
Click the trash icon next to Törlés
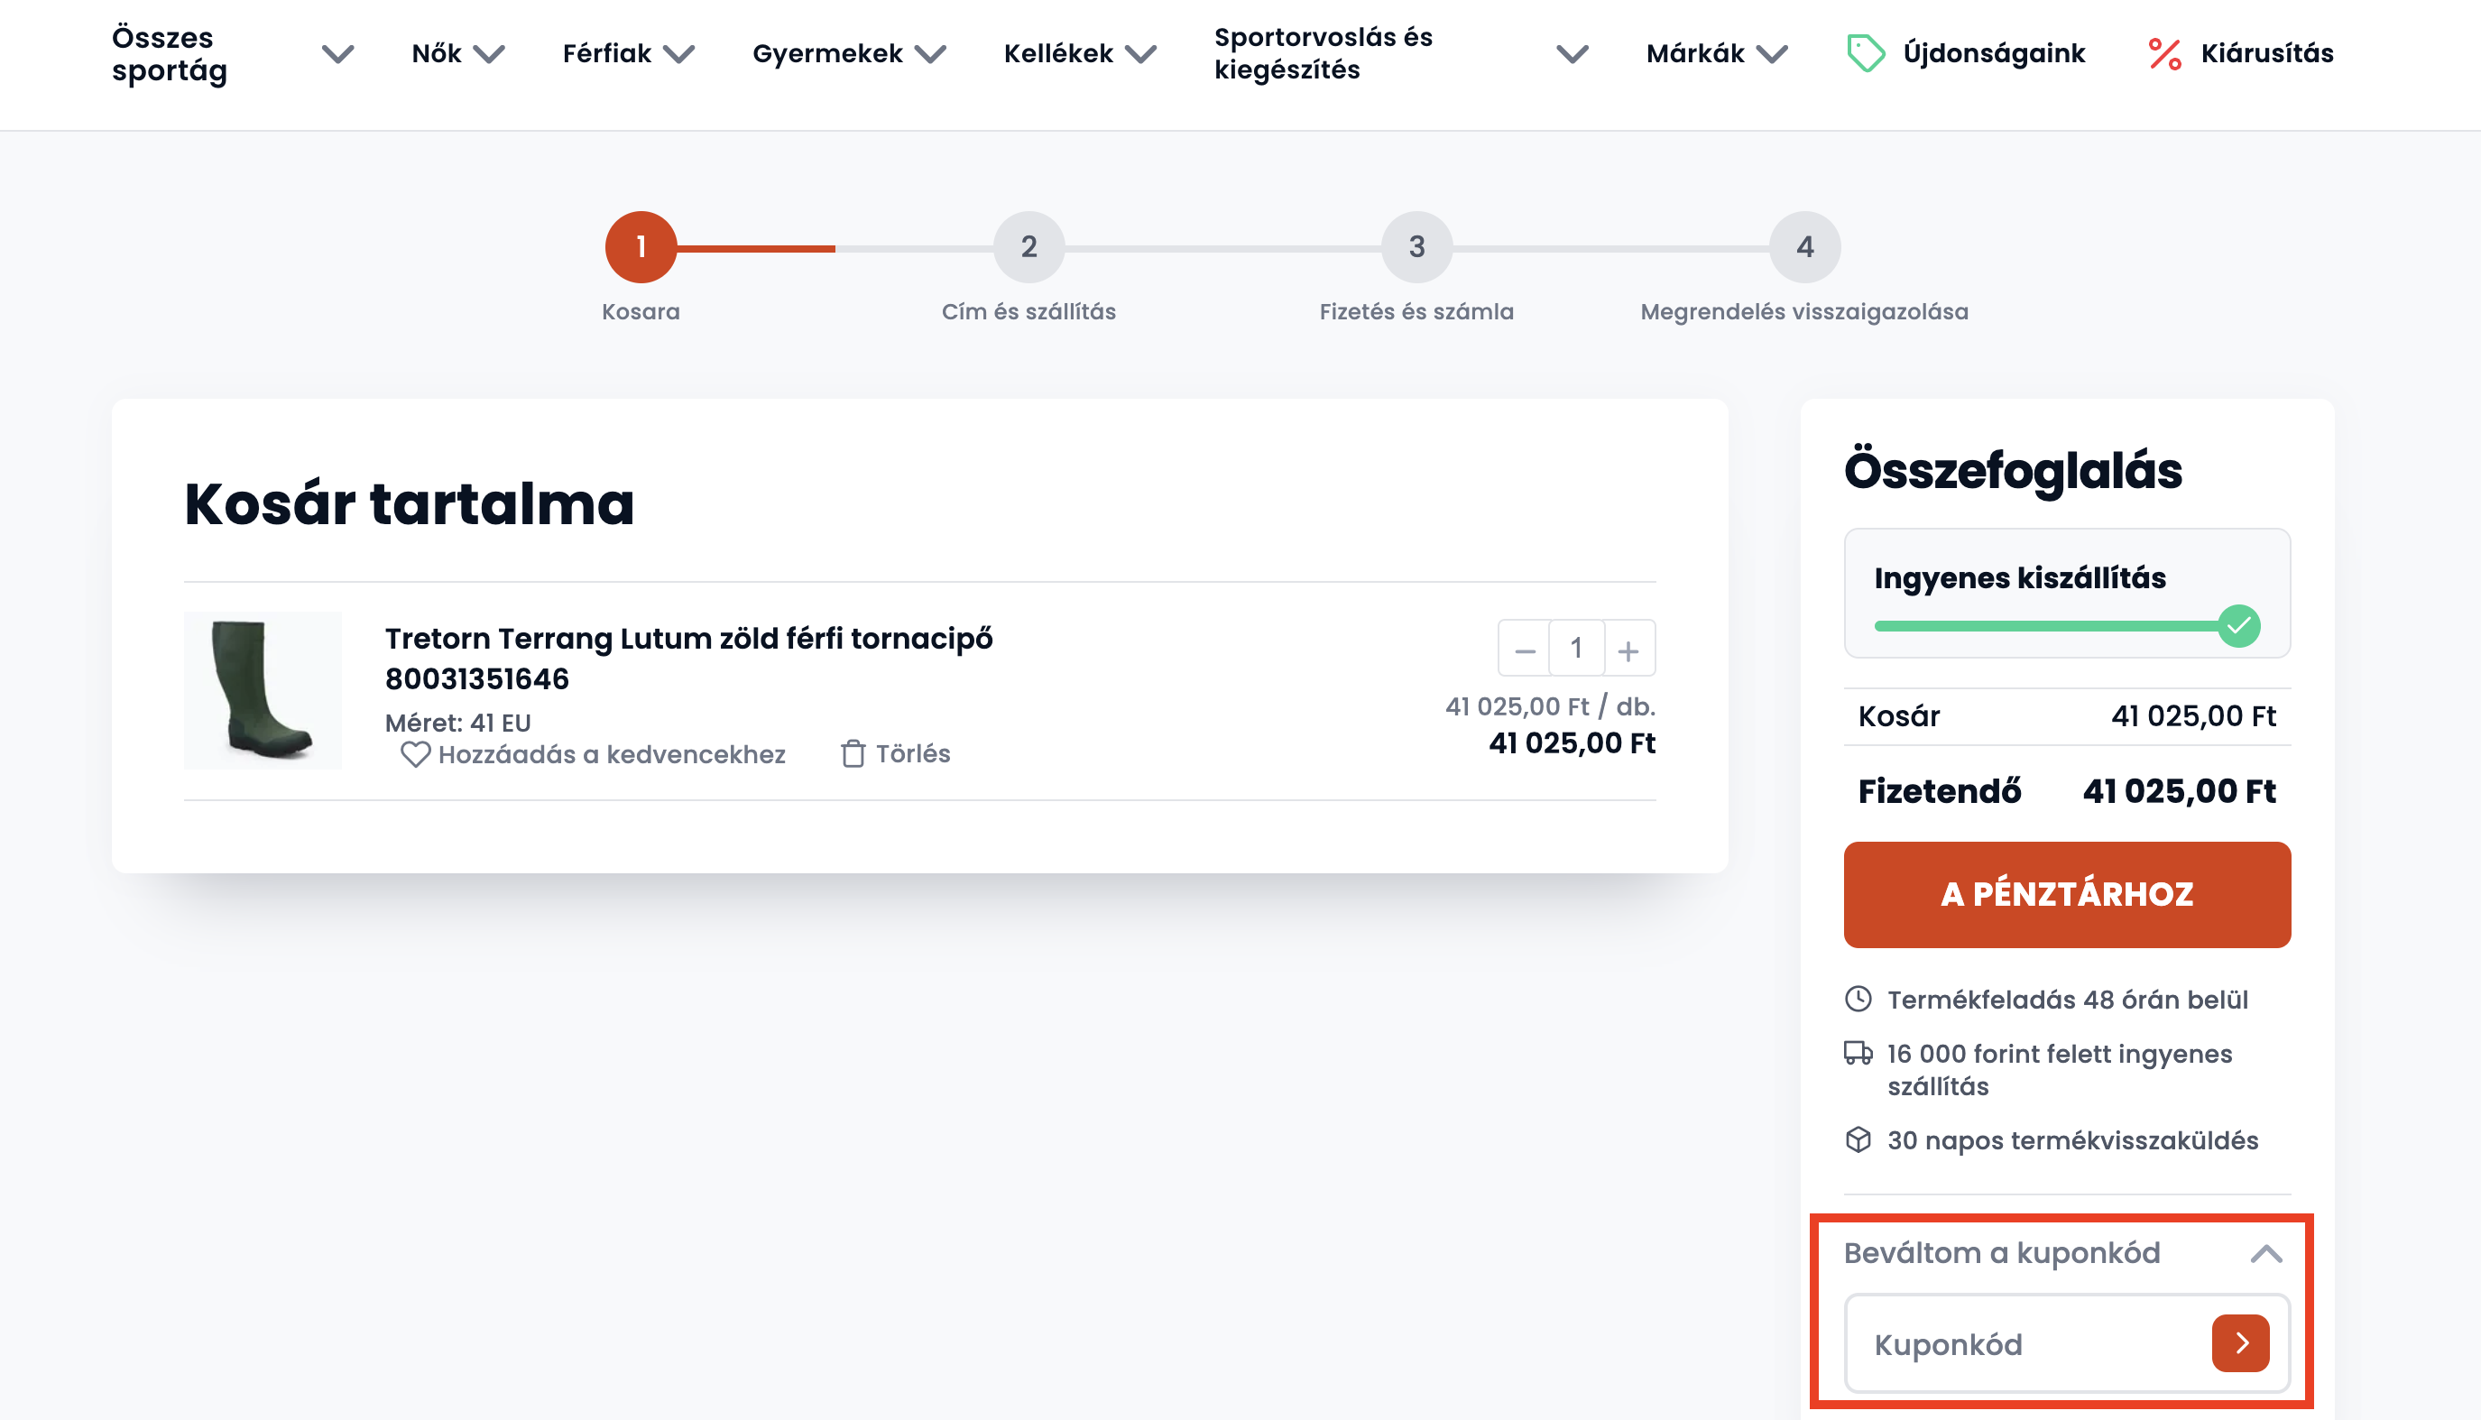(x=853, y=754)
